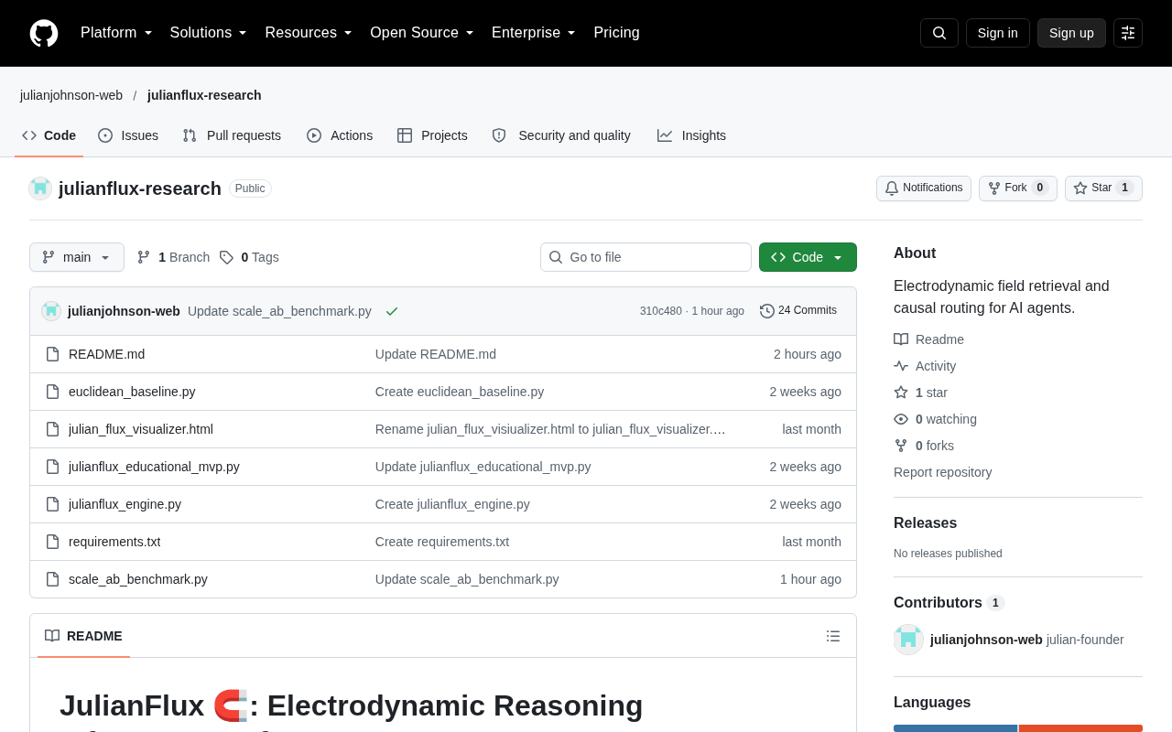Viewport: 1172px width, 732px height.
Task: Switch to the Pull requests tab
Action: pyautogui.click(x=232, y=135)
